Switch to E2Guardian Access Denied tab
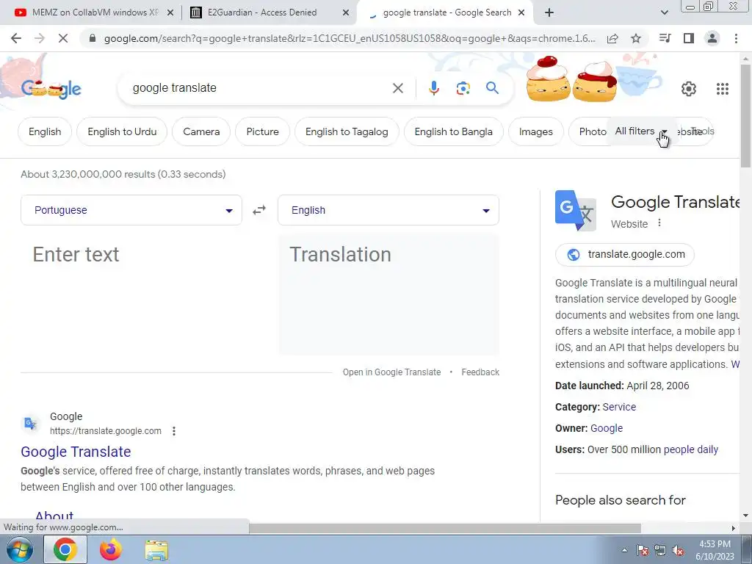752x564 pixels. click(x=262, y=12)
